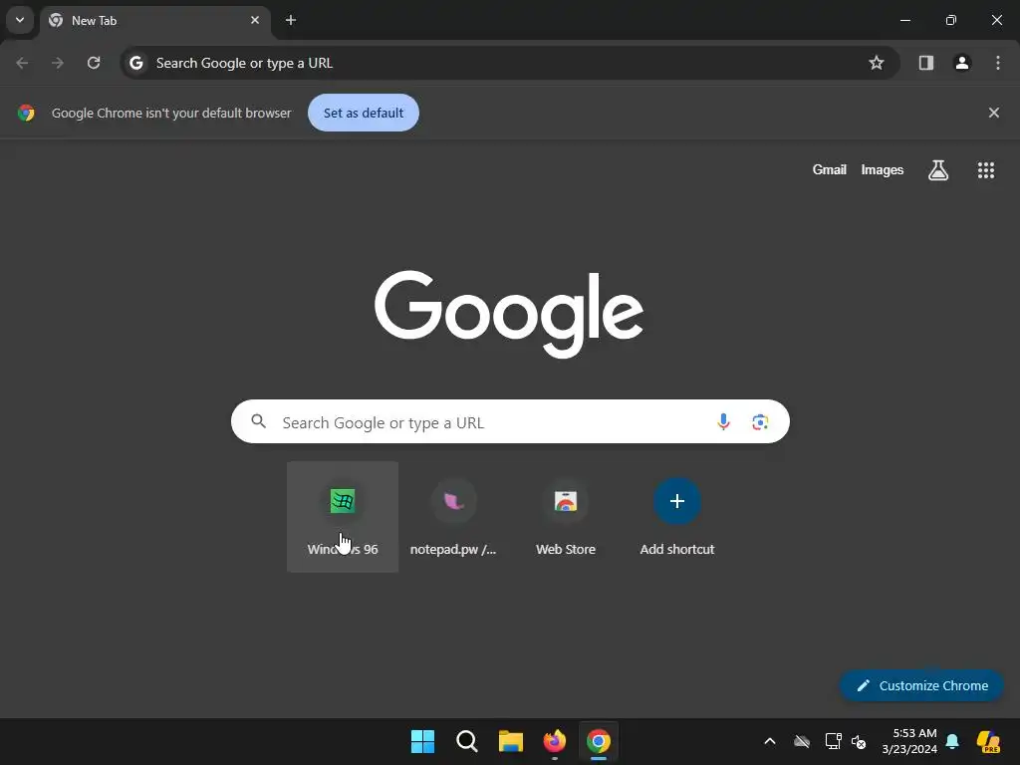Screen dimensions: 1020x765
Task: Open the Web Store shortcut
Action: [x=566, y=517]
